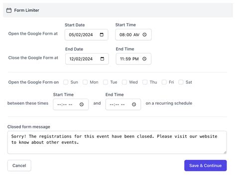Click the clock icon beside 11:59 PM
236x179 pixels.
[144, 59]
